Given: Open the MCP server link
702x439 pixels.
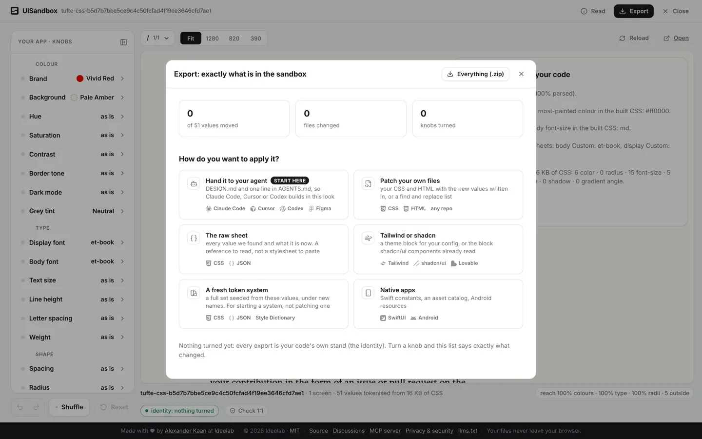Looking at the screenshot, I should pos(385,431).
